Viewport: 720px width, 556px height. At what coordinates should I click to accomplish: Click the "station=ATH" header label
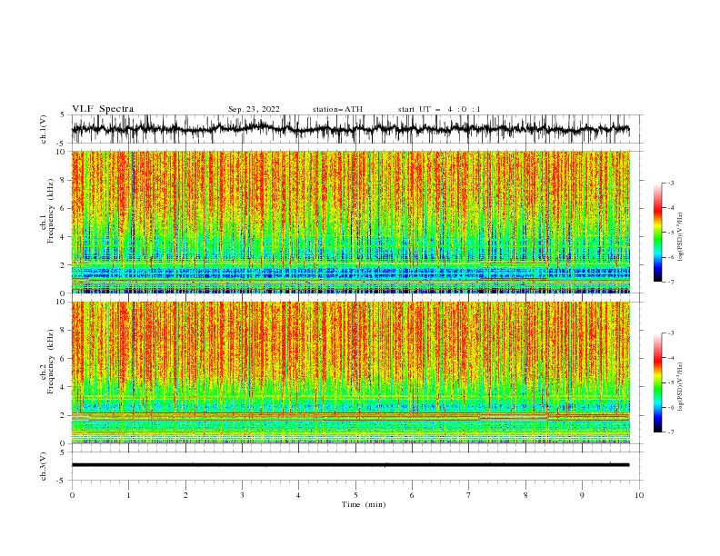(337, 109)
